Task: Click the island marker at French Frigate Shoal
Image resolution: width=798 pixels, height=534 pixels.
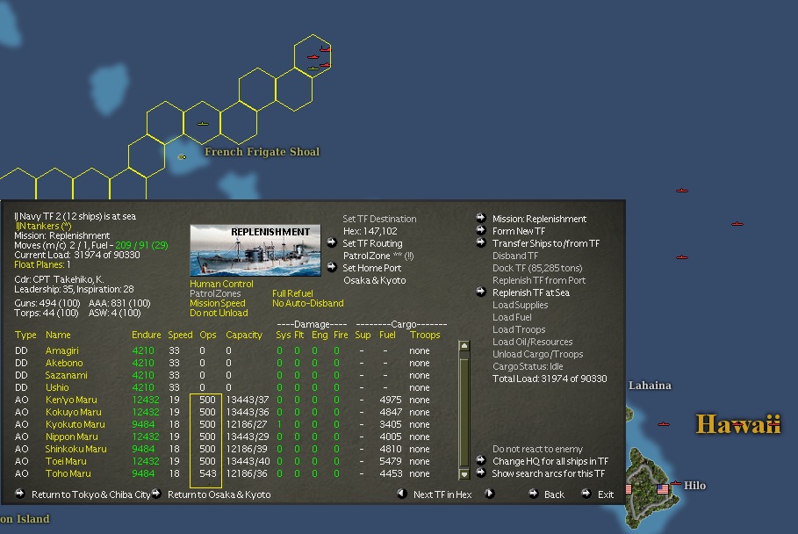Action: tap(182, 157)
